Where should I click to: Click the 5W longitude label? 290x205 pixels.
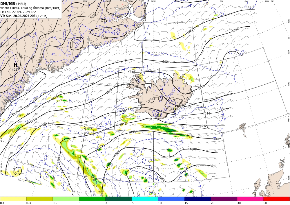[222, 1]
